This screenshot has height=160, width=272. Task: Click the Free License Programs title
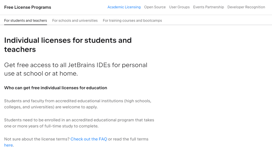pyautogui.click(x=27, y=7)
